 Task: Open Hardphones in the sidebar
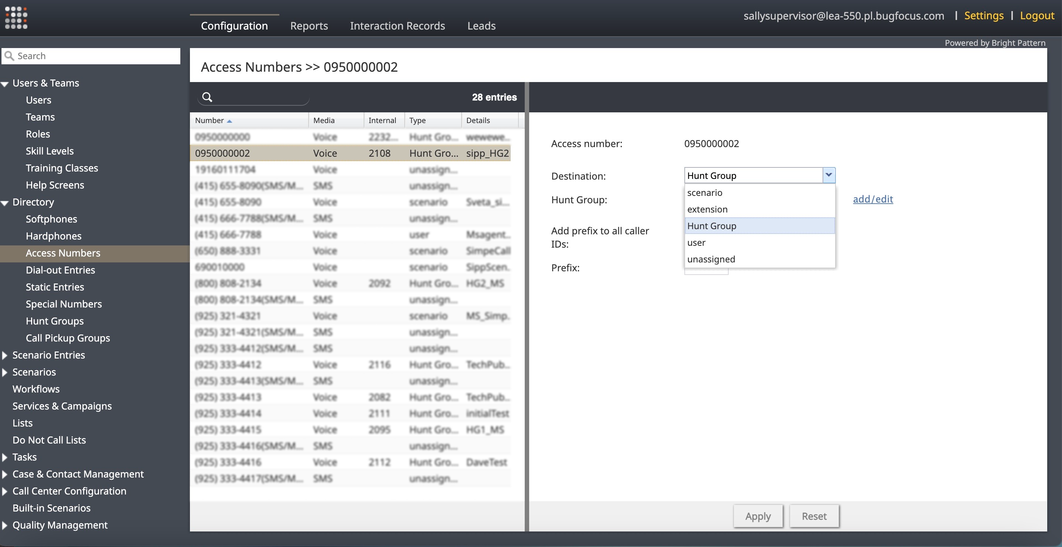54,236
